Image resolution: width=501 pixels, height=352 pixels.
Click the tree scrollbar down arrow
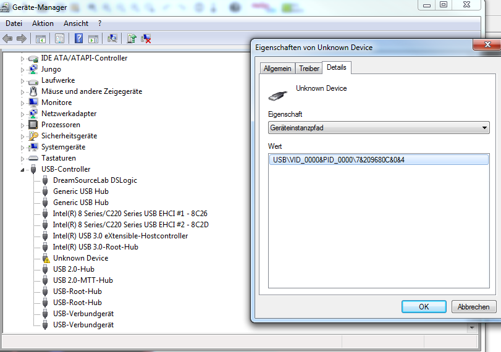click(x=471, y=328)
